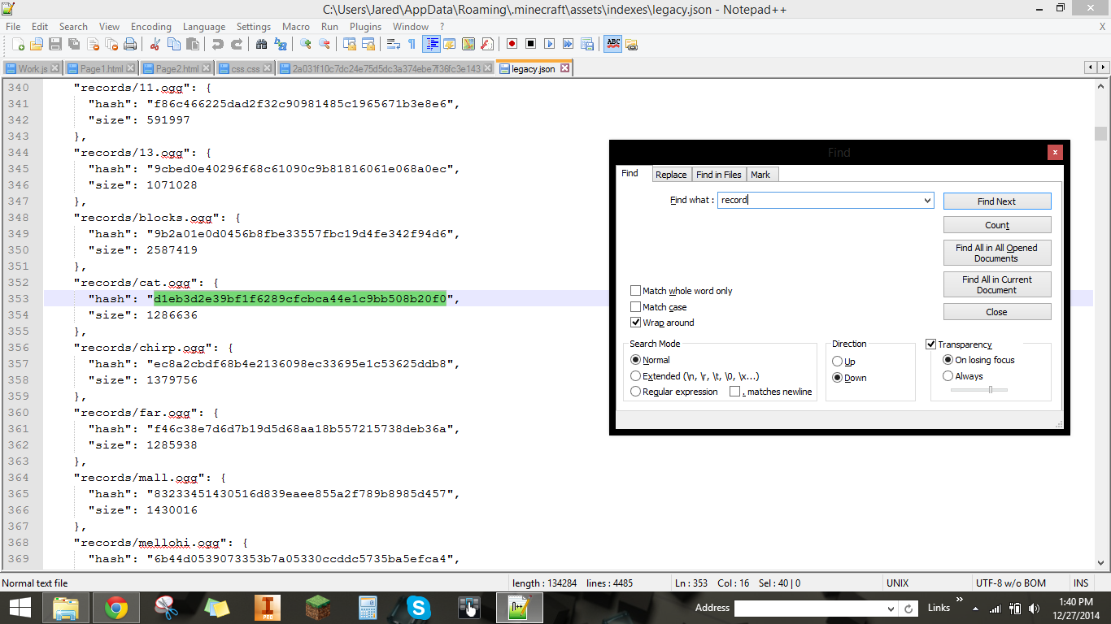This screenshot has height=624, width=1111.
Task: Click the Close document toolbar icon
Action: pos(93,44)
